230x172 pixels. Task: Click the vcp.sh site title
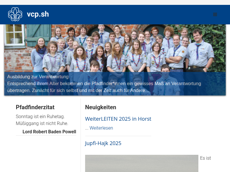click(38, 14)
